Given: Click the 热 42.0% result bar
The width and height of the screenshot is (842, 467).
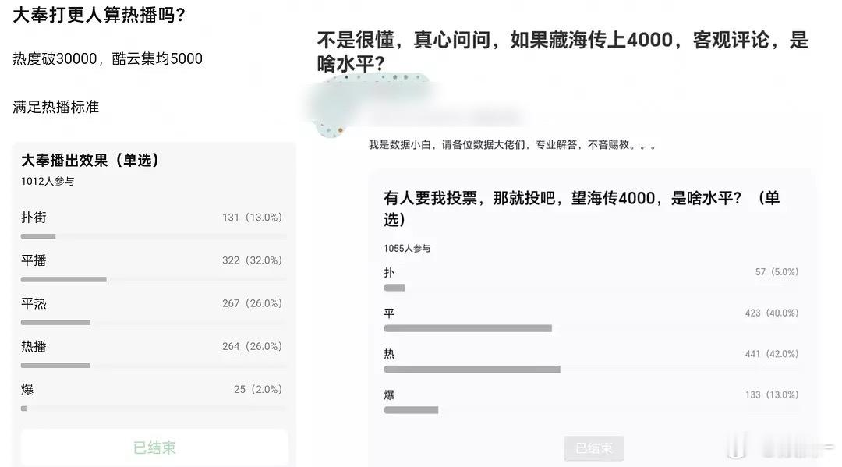Looking at the screenshot, I should coord(472,370).
